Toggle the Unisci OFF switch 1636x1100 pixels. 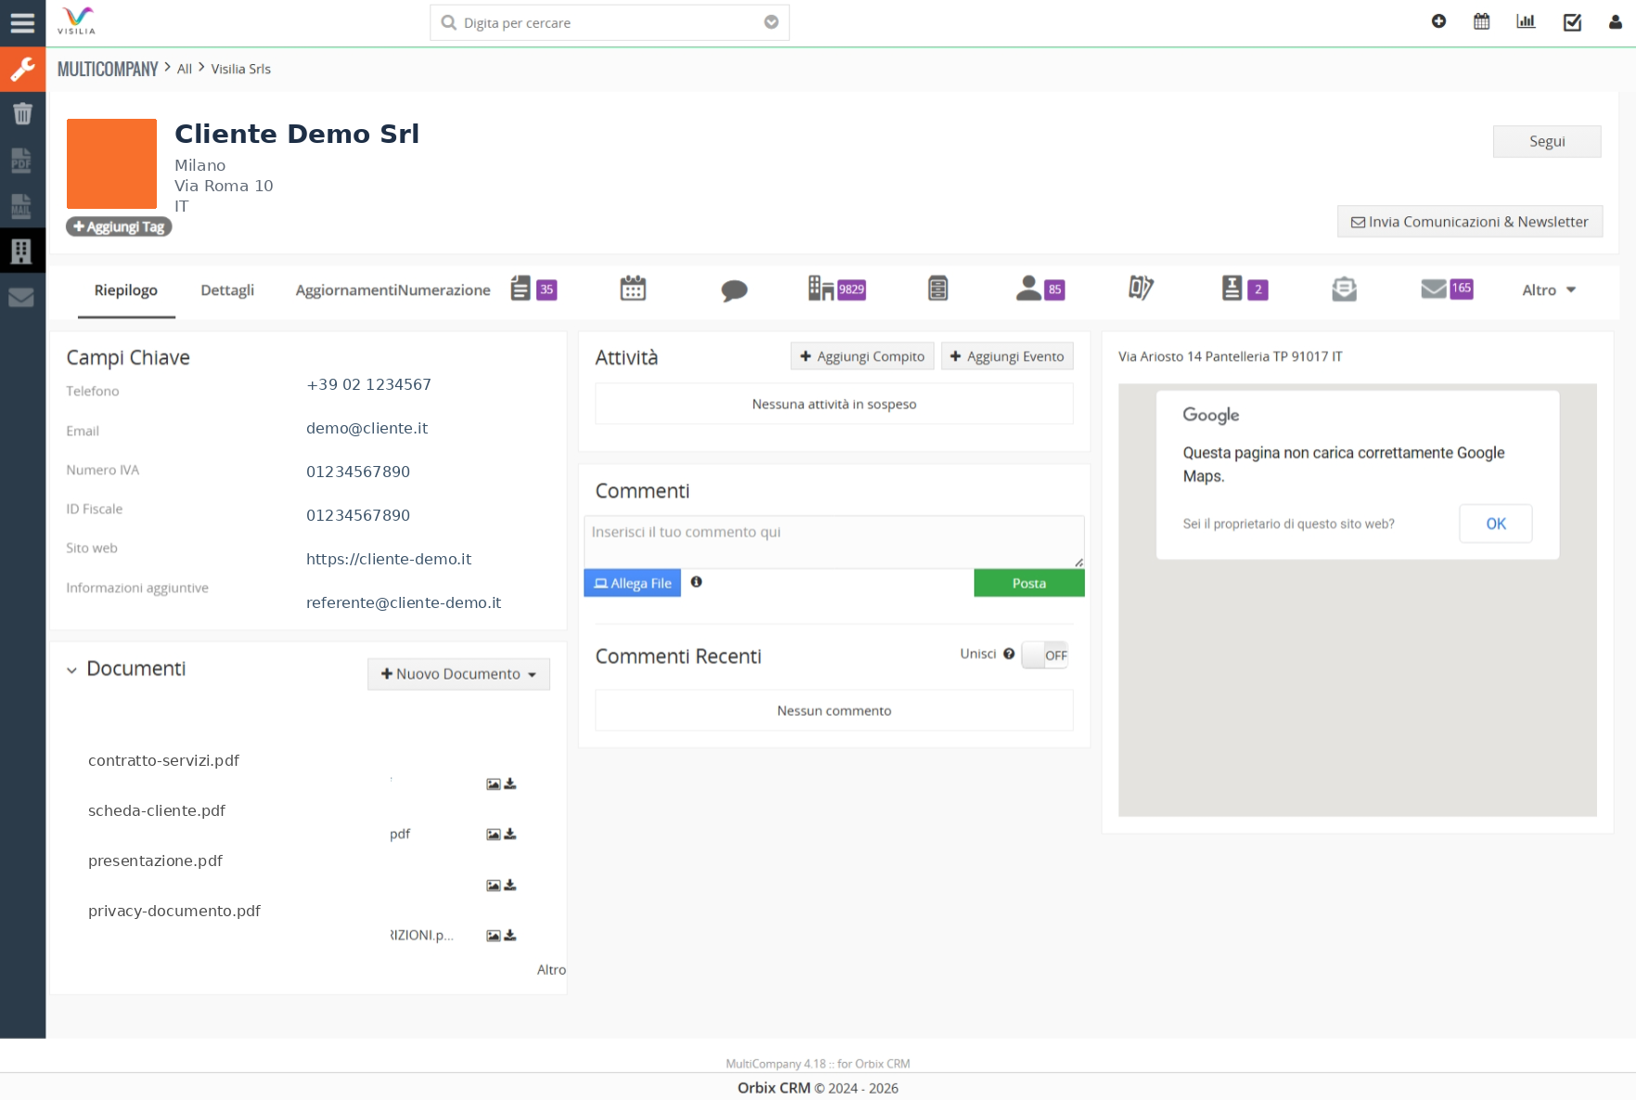coord(1045,655)
